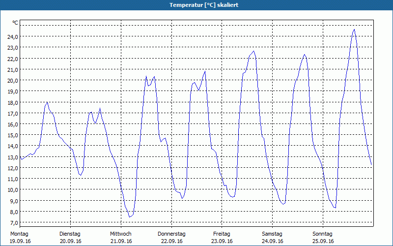The height and width of the screenshot is (246, 393).
Task: Select the 16,0 y-axis value
Action: pos(13,124)
